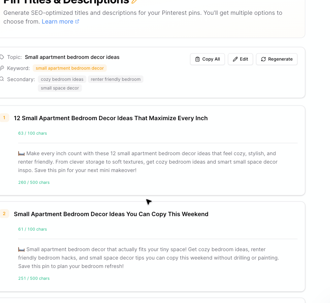330x303 pixels.
Task: Click the '260 / 500 chars' counter
Action: point(34,182)
